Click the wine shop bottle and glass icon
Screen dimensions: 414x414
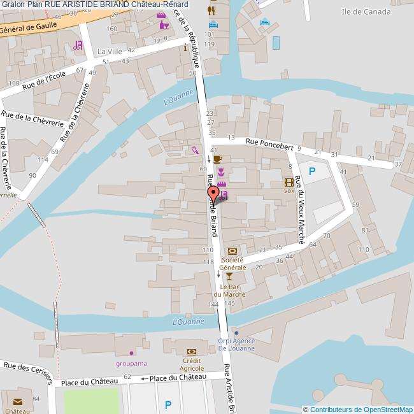click(x=164, y=25)
